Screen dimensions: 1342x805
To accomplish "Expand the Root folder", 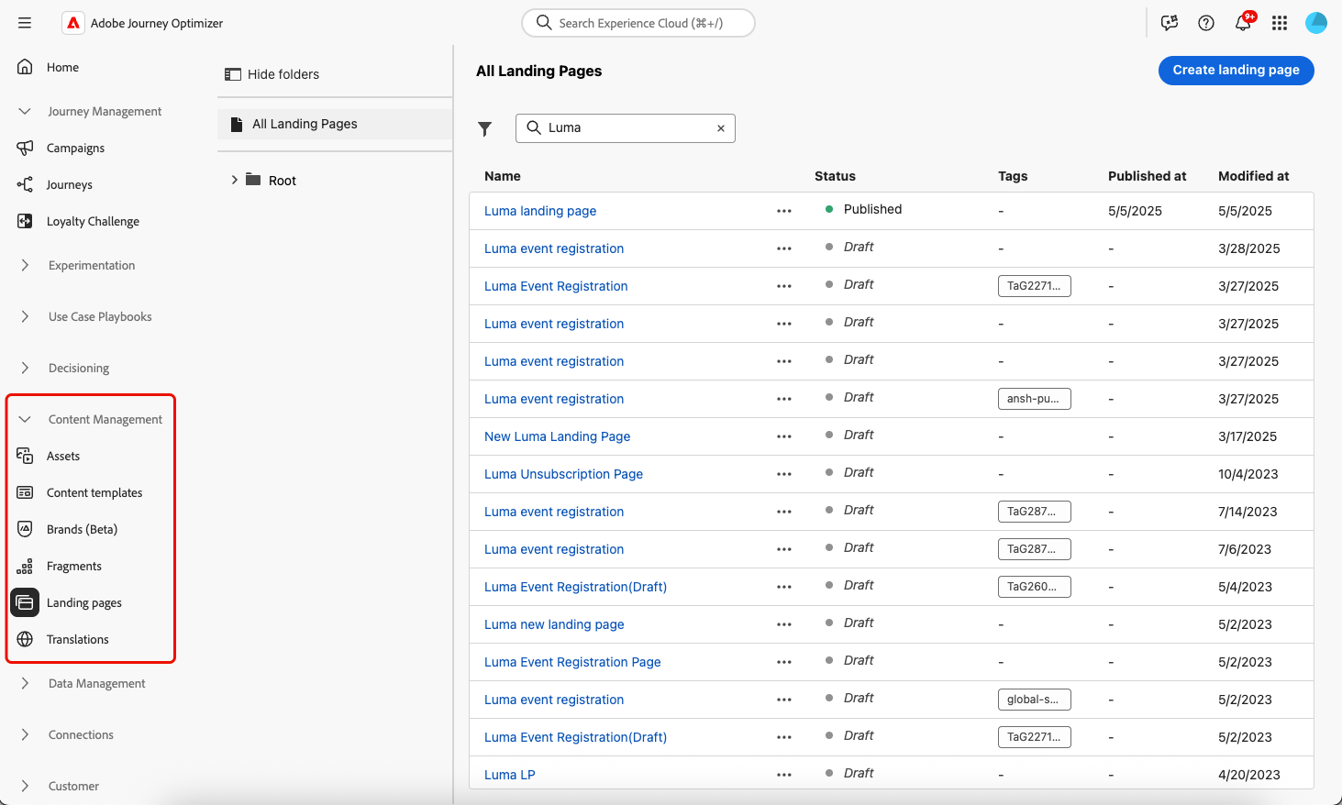I will tap(235, 180).
